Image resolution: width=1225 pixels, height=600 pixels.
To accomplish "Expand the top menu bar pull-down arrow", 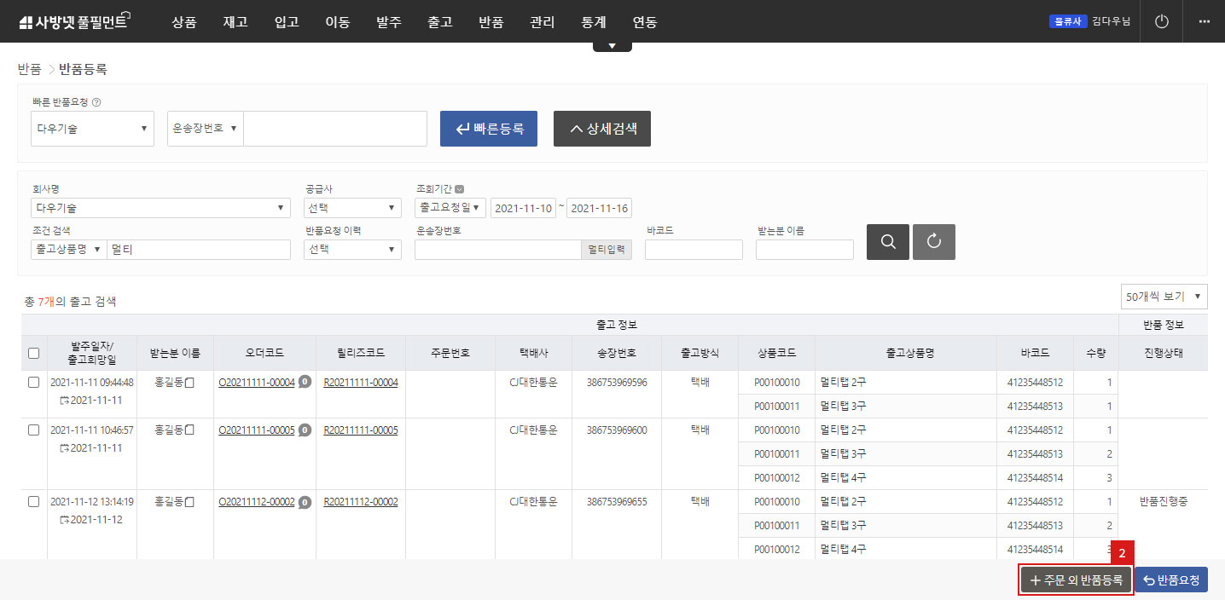I will [612, 46].
